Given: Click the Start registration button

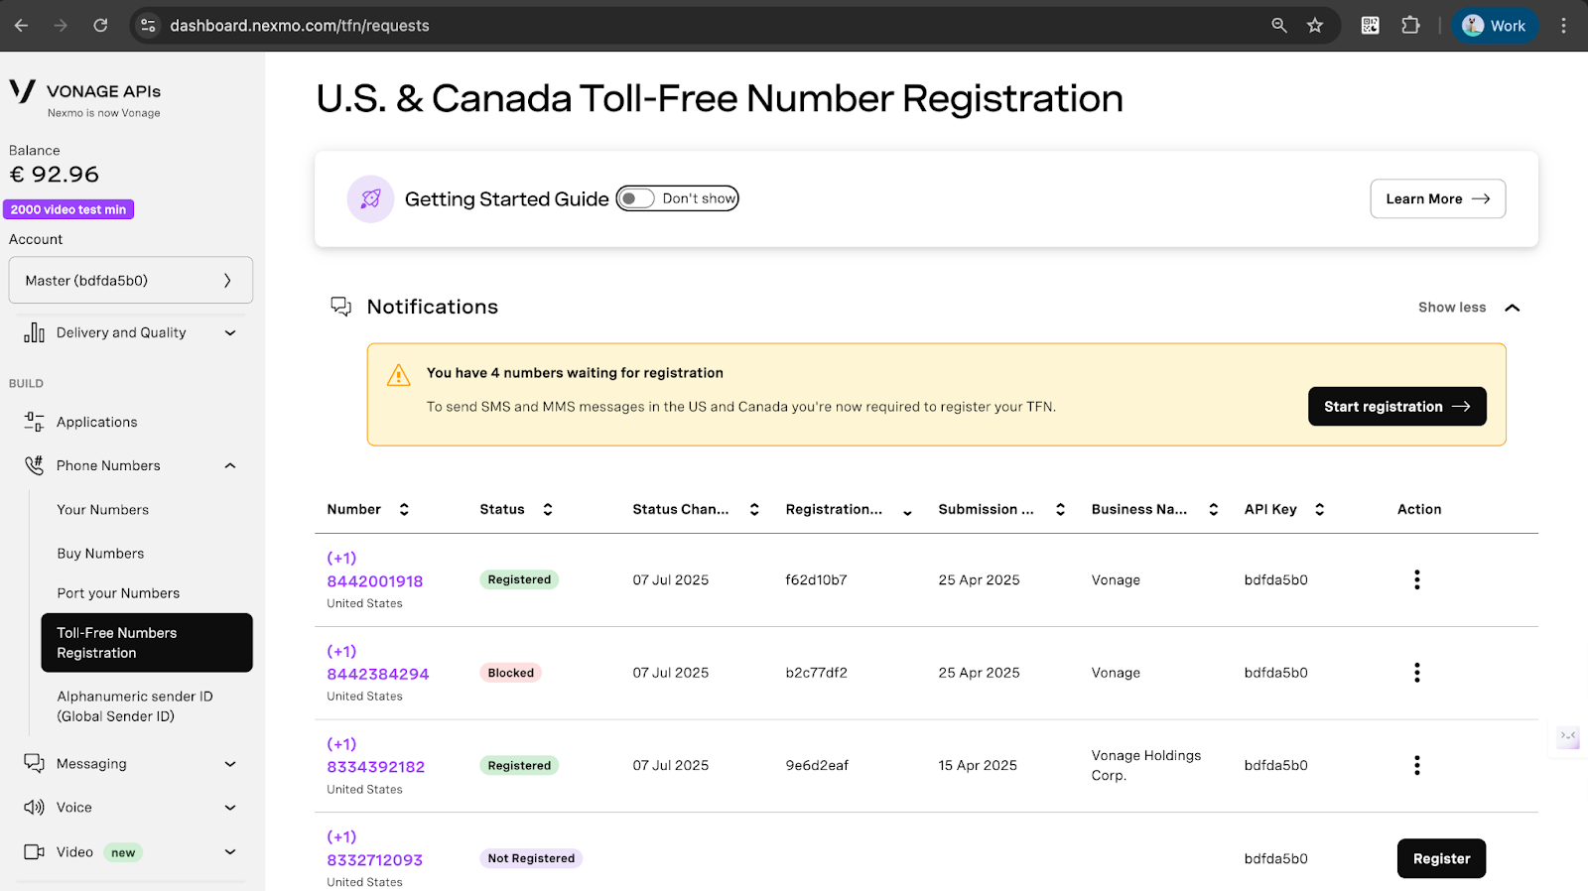Looking at the screenshot, I should [1396, 407].
